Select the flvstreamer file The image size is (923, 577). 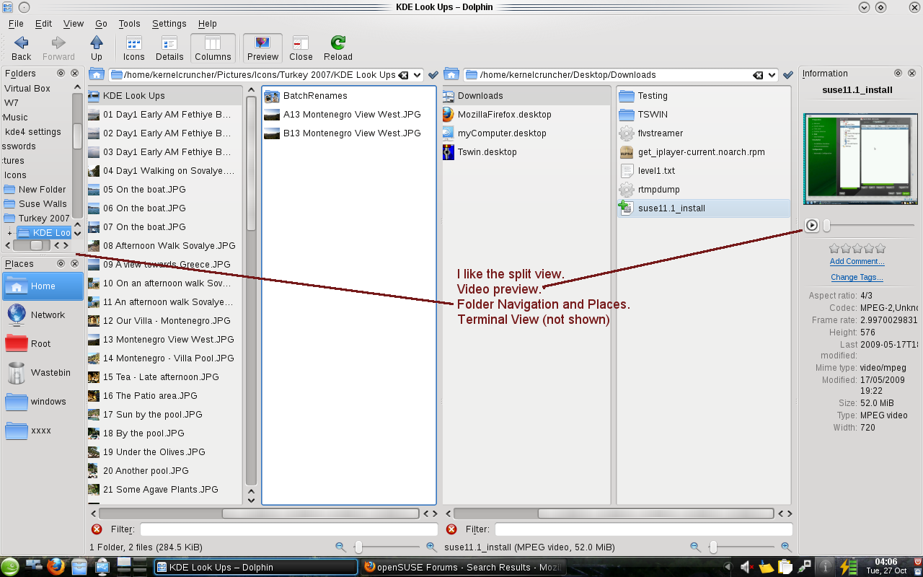[651, 133]
